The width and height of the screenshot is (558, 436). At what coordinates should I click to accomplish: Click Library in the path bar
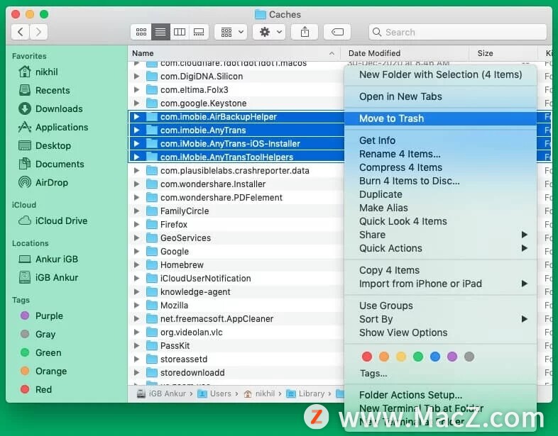tap(306, 393)
